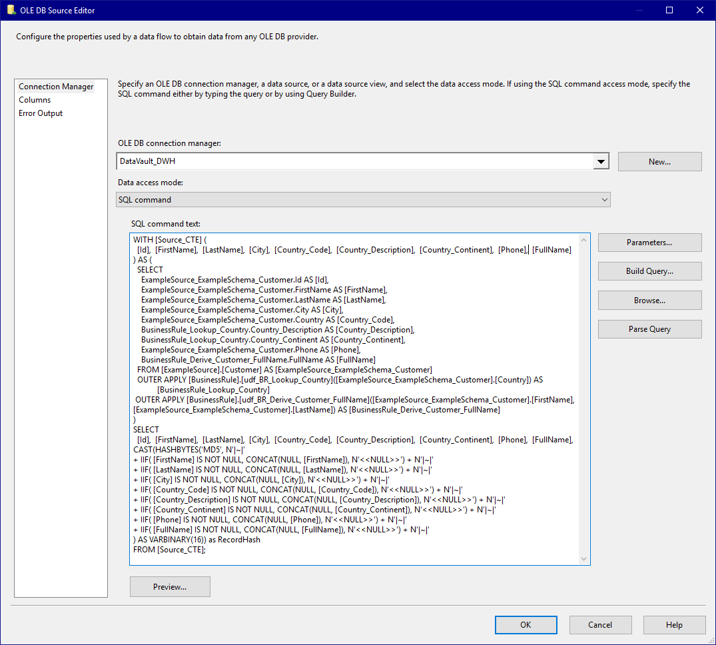Click the IIF( [City] IS NOT NULL line
Image resolution: width=716 pixels, height=645 pixels.
coord(261,480)
